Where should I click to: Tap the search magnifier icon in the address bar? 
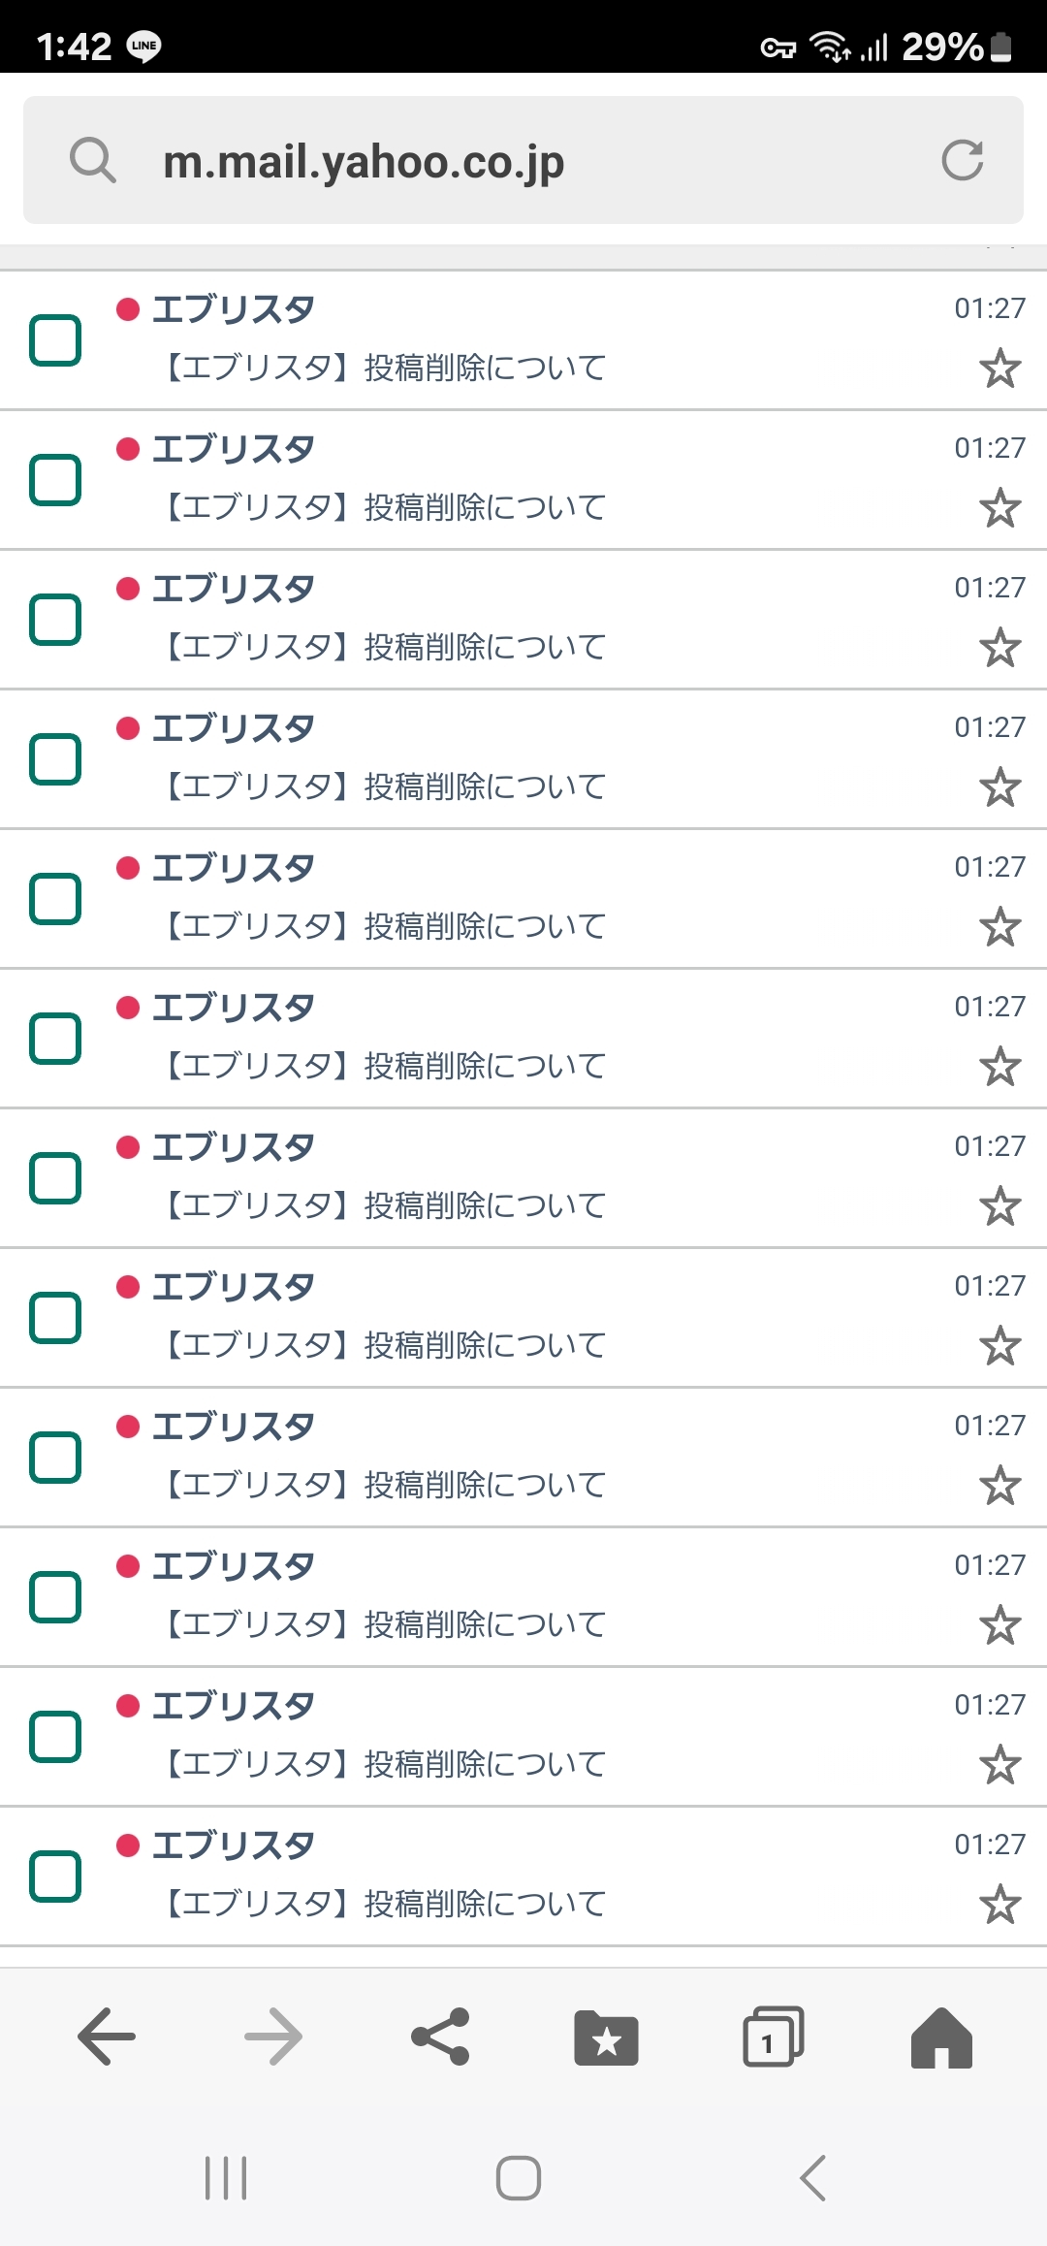pos(93,160)
